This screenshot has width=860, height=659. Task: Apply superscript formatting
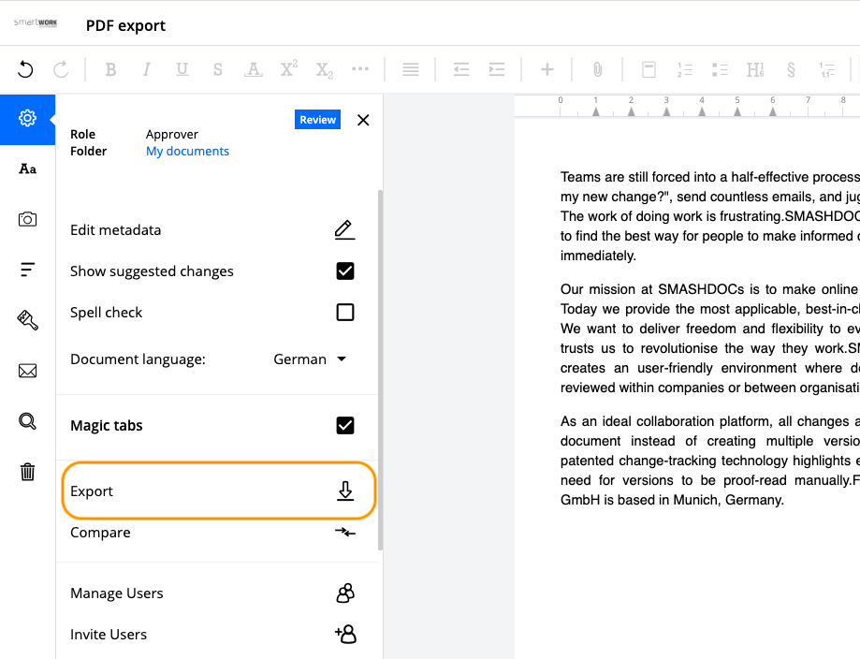[288, 68]
